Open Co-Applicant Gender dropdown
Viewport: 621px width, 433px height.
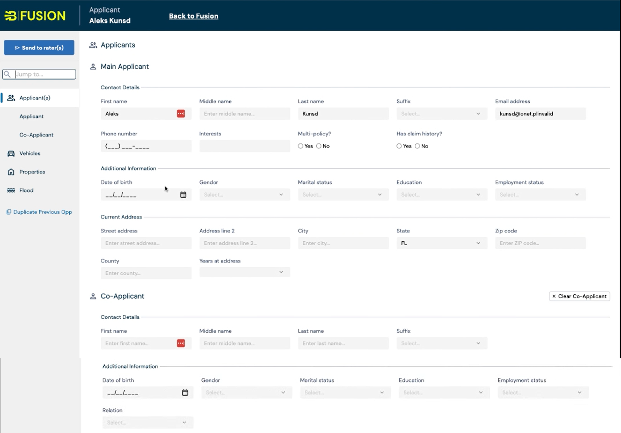pyautogui.click(x=247, y=393)
